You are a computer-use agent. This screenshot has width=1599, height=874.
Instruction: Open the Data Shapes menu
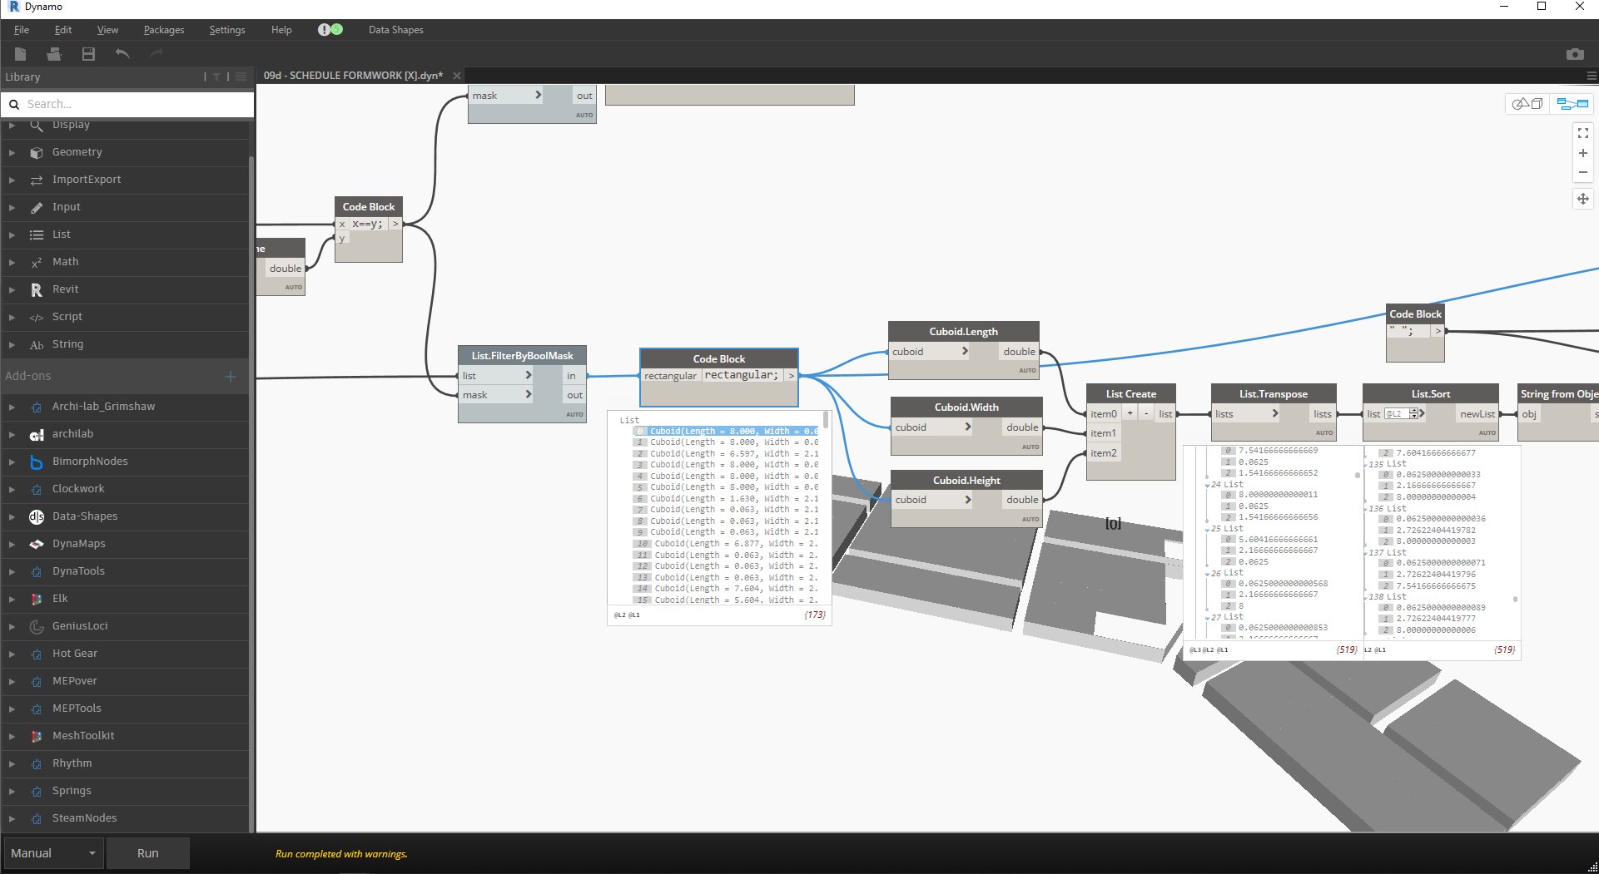[395, 30]
